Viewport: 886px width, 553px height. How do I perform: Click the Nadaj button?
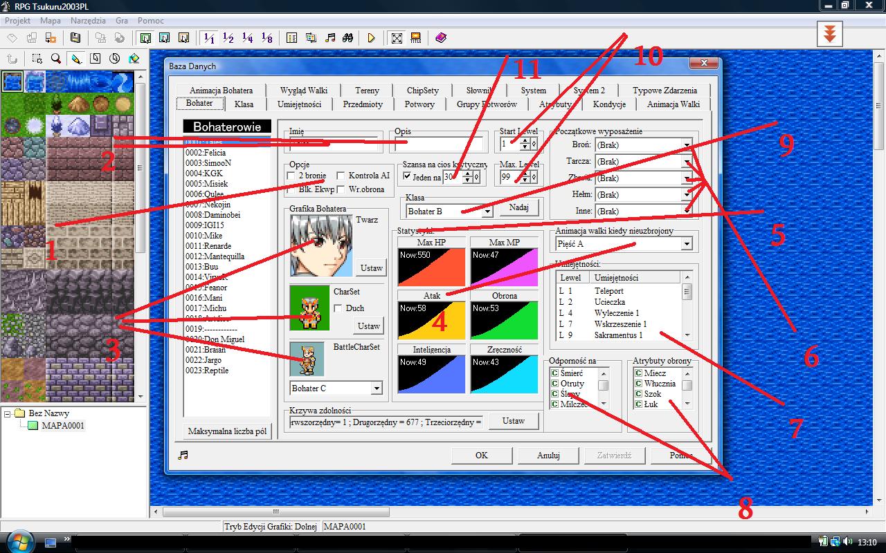tap(518, 208)
